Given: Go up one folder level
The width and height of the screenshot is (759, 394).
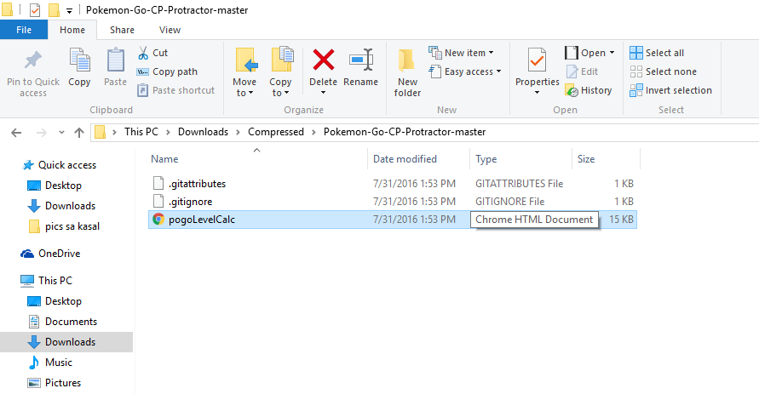Looking at the screenshot, I should click(x=79, y=133).
